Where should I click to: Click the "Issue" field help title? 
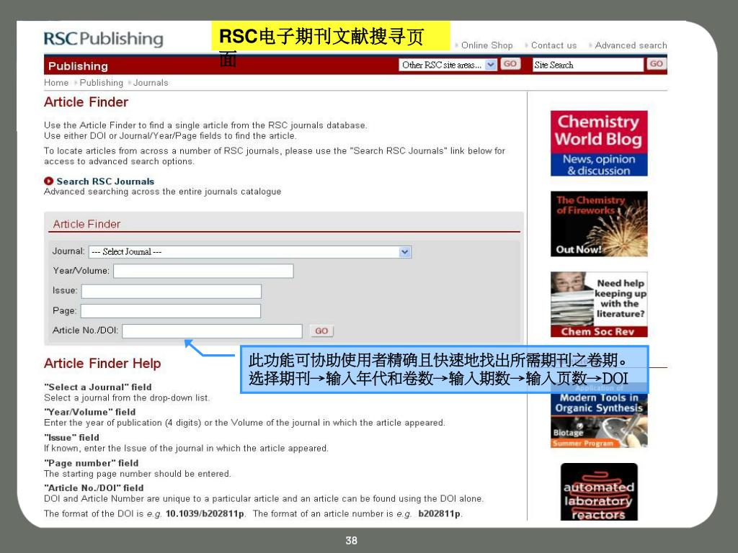click(x=71, y=437)
